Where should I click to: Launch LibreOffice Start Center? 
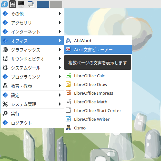pos(98,110)
